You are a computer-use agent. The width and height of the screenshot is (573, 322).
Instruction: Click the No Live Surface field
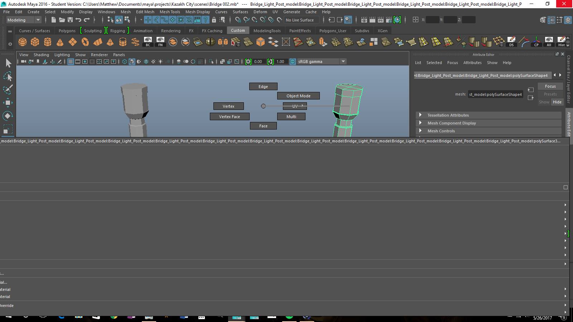pyautogui.click(x=301, y=20)
